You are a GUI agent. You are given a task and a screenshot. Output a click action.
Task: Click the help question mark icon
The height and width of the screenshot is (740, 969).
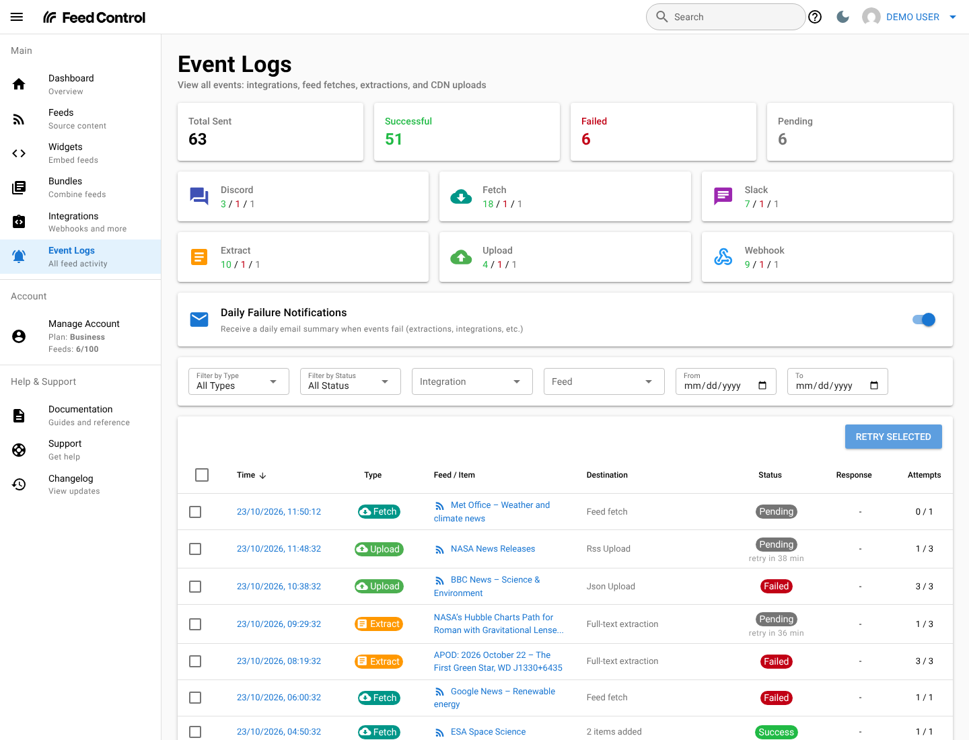pyautogui.click(x=815, y=17)
